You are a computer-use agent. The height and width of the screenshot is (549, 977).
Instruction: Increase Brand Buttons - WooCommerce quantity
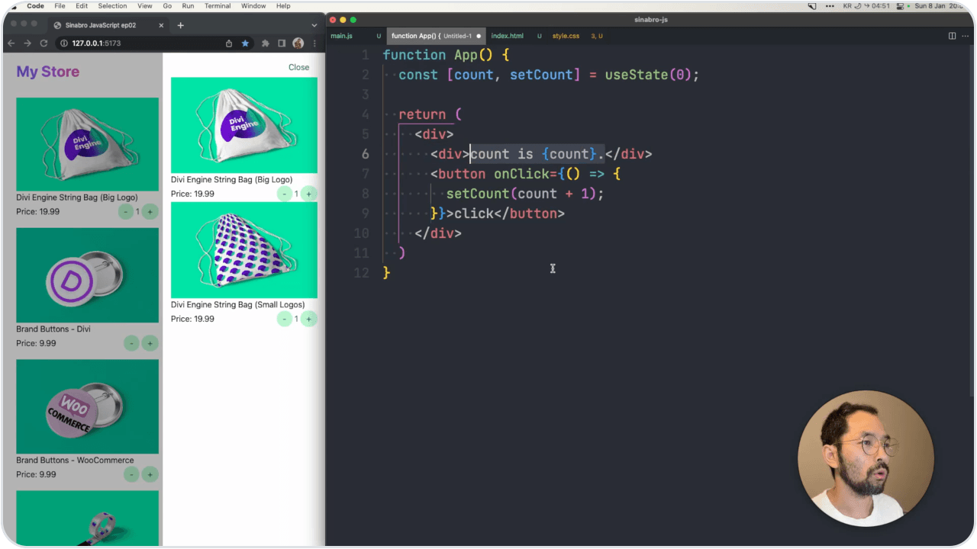pyautogui.click(x=150, y=474)
